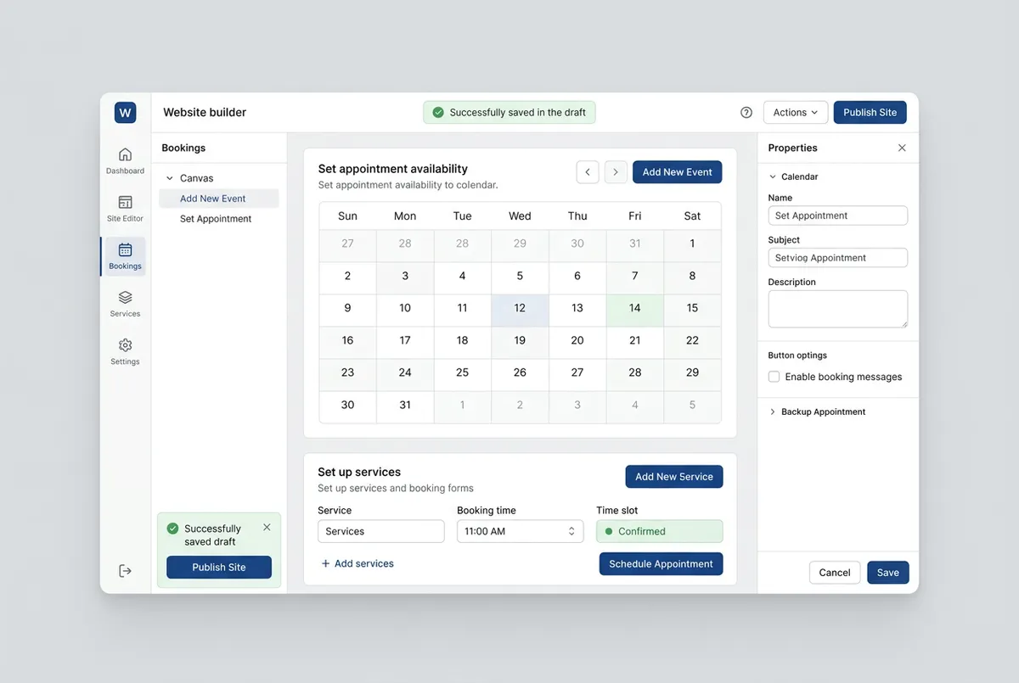Open the Settings gear icon
Image resolution: width=1019 pixels, height=683 pixels.
[x=125, y=345]
